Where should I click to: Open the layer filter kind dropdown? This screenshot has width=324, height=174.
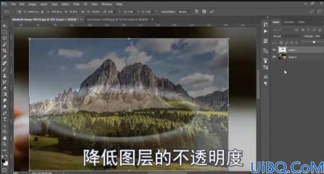click(283, 30)
